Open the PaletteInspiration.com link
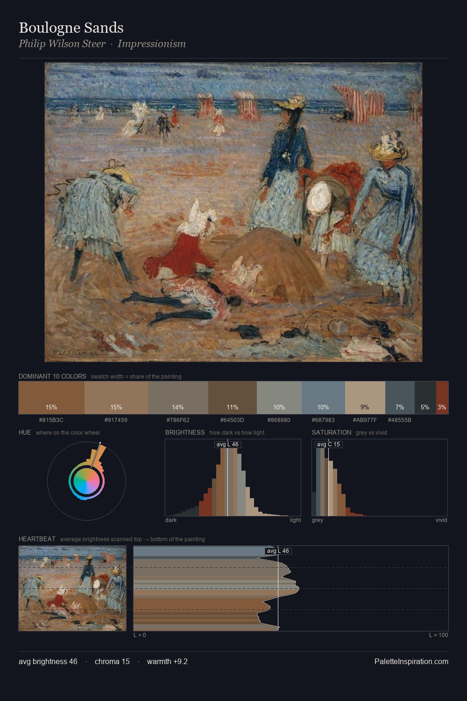Image resolution: width=467 pixels, height=701 pixels. pyautogui.click(x=411, y=661)
